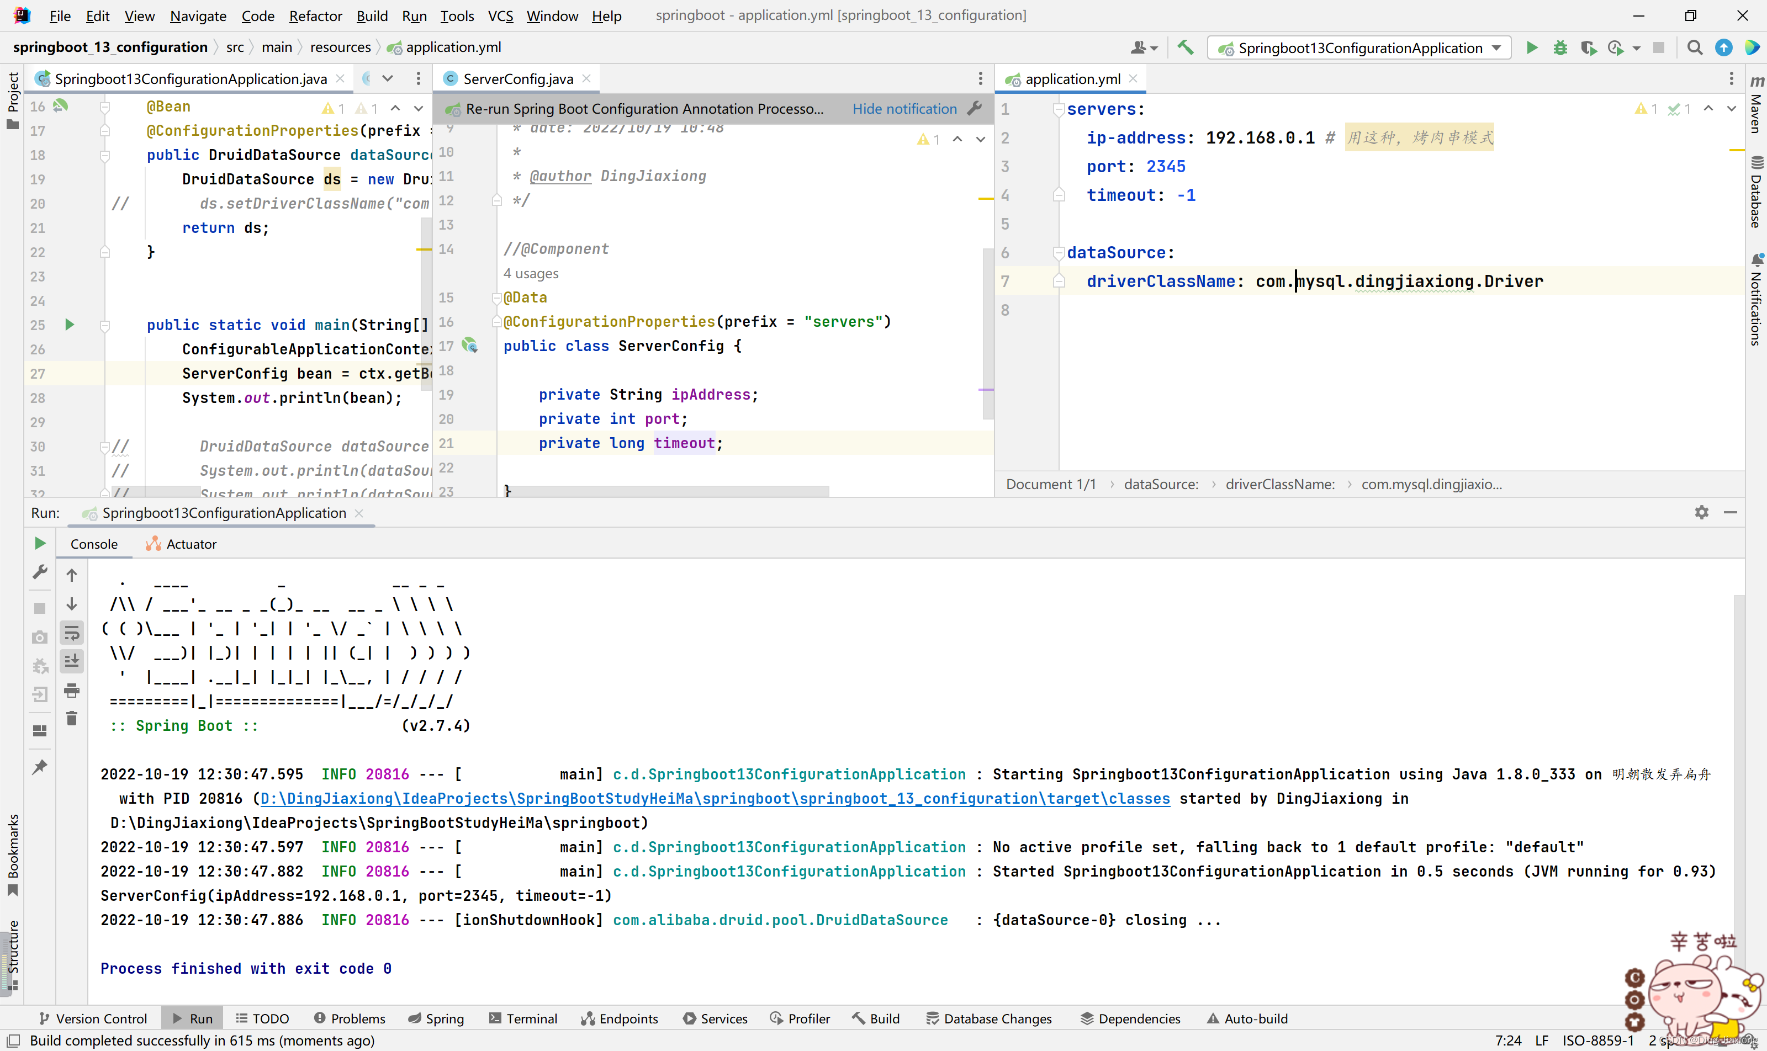Minimize the Run tool window

coord(1730,512)
